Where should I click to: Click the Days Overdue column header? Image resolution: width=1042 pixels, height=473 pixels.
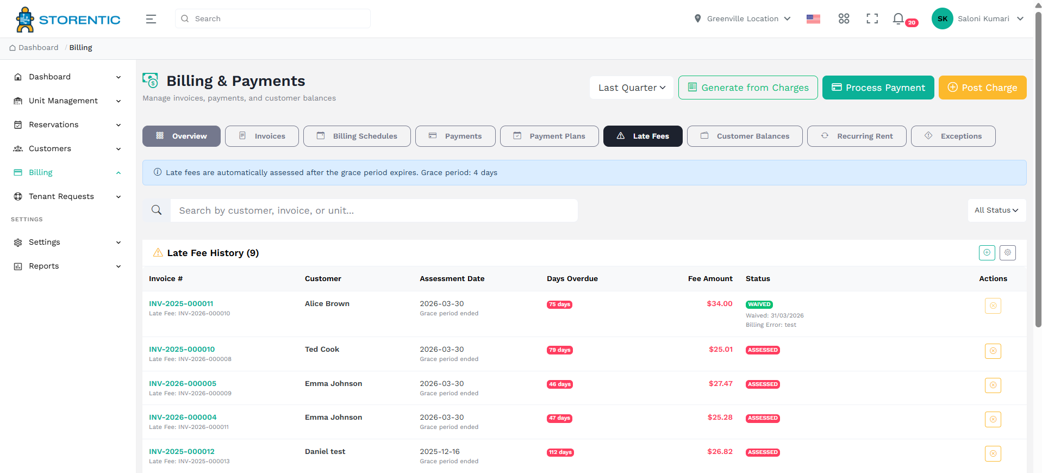[x=572, y=279]
